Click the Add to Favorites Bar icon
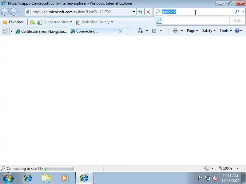 pos(32,22)
